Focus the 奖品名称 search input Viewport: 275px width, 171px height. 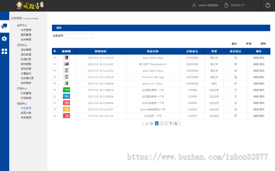pos(79,36)
